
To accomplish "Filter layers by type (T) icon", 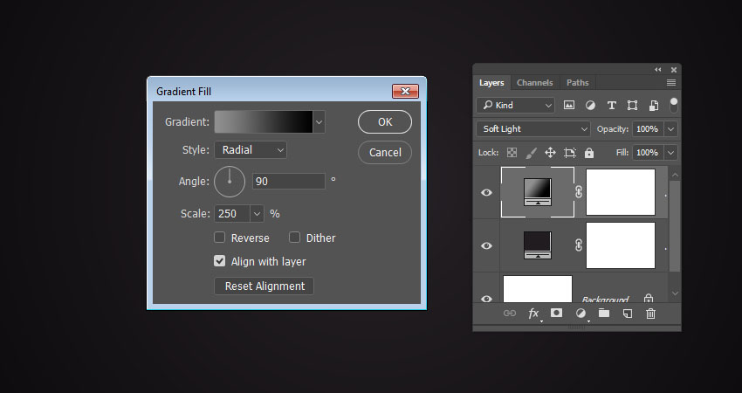I will click(x=611, y=105).
